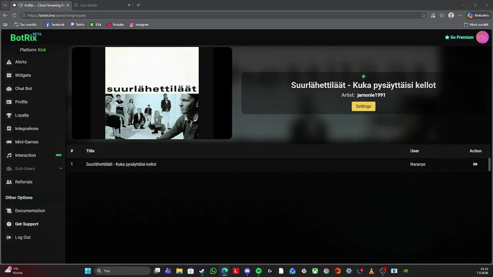Open the Facebook bookmark

tap(55, 25)
